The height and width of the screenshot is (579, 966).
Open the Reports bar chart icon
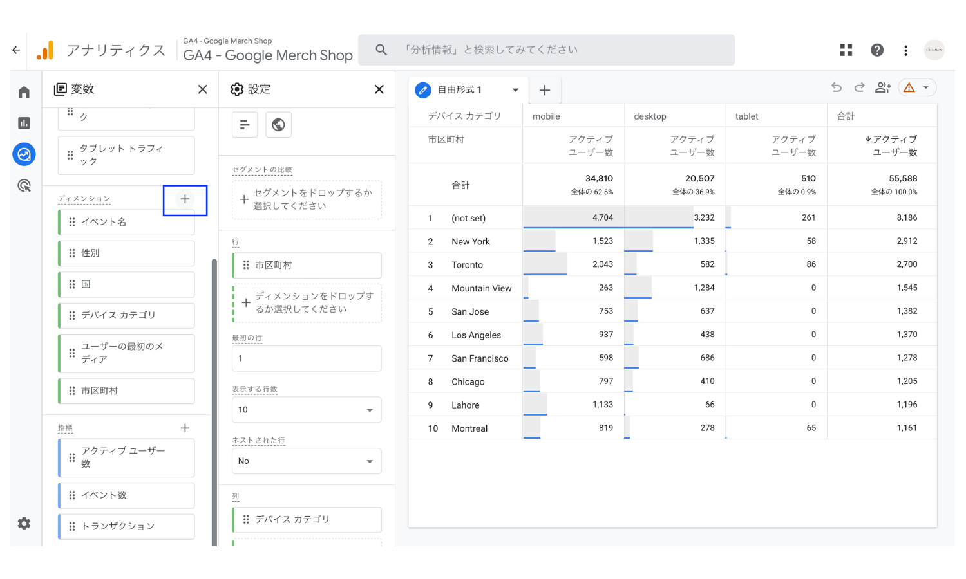(x=24, y=123)
